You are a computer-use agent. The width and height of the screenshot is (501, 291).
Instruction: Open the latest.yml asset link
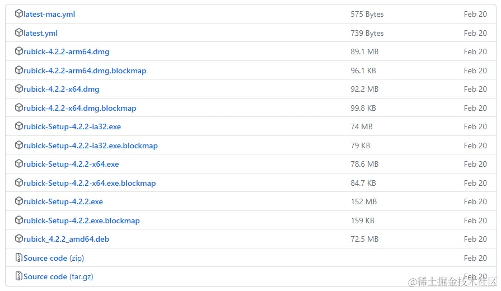40,33
